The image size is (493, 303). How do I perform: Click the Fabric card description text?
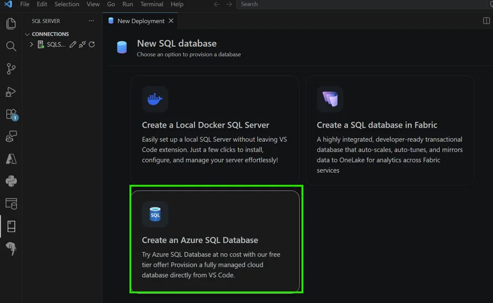pos(390,155)
